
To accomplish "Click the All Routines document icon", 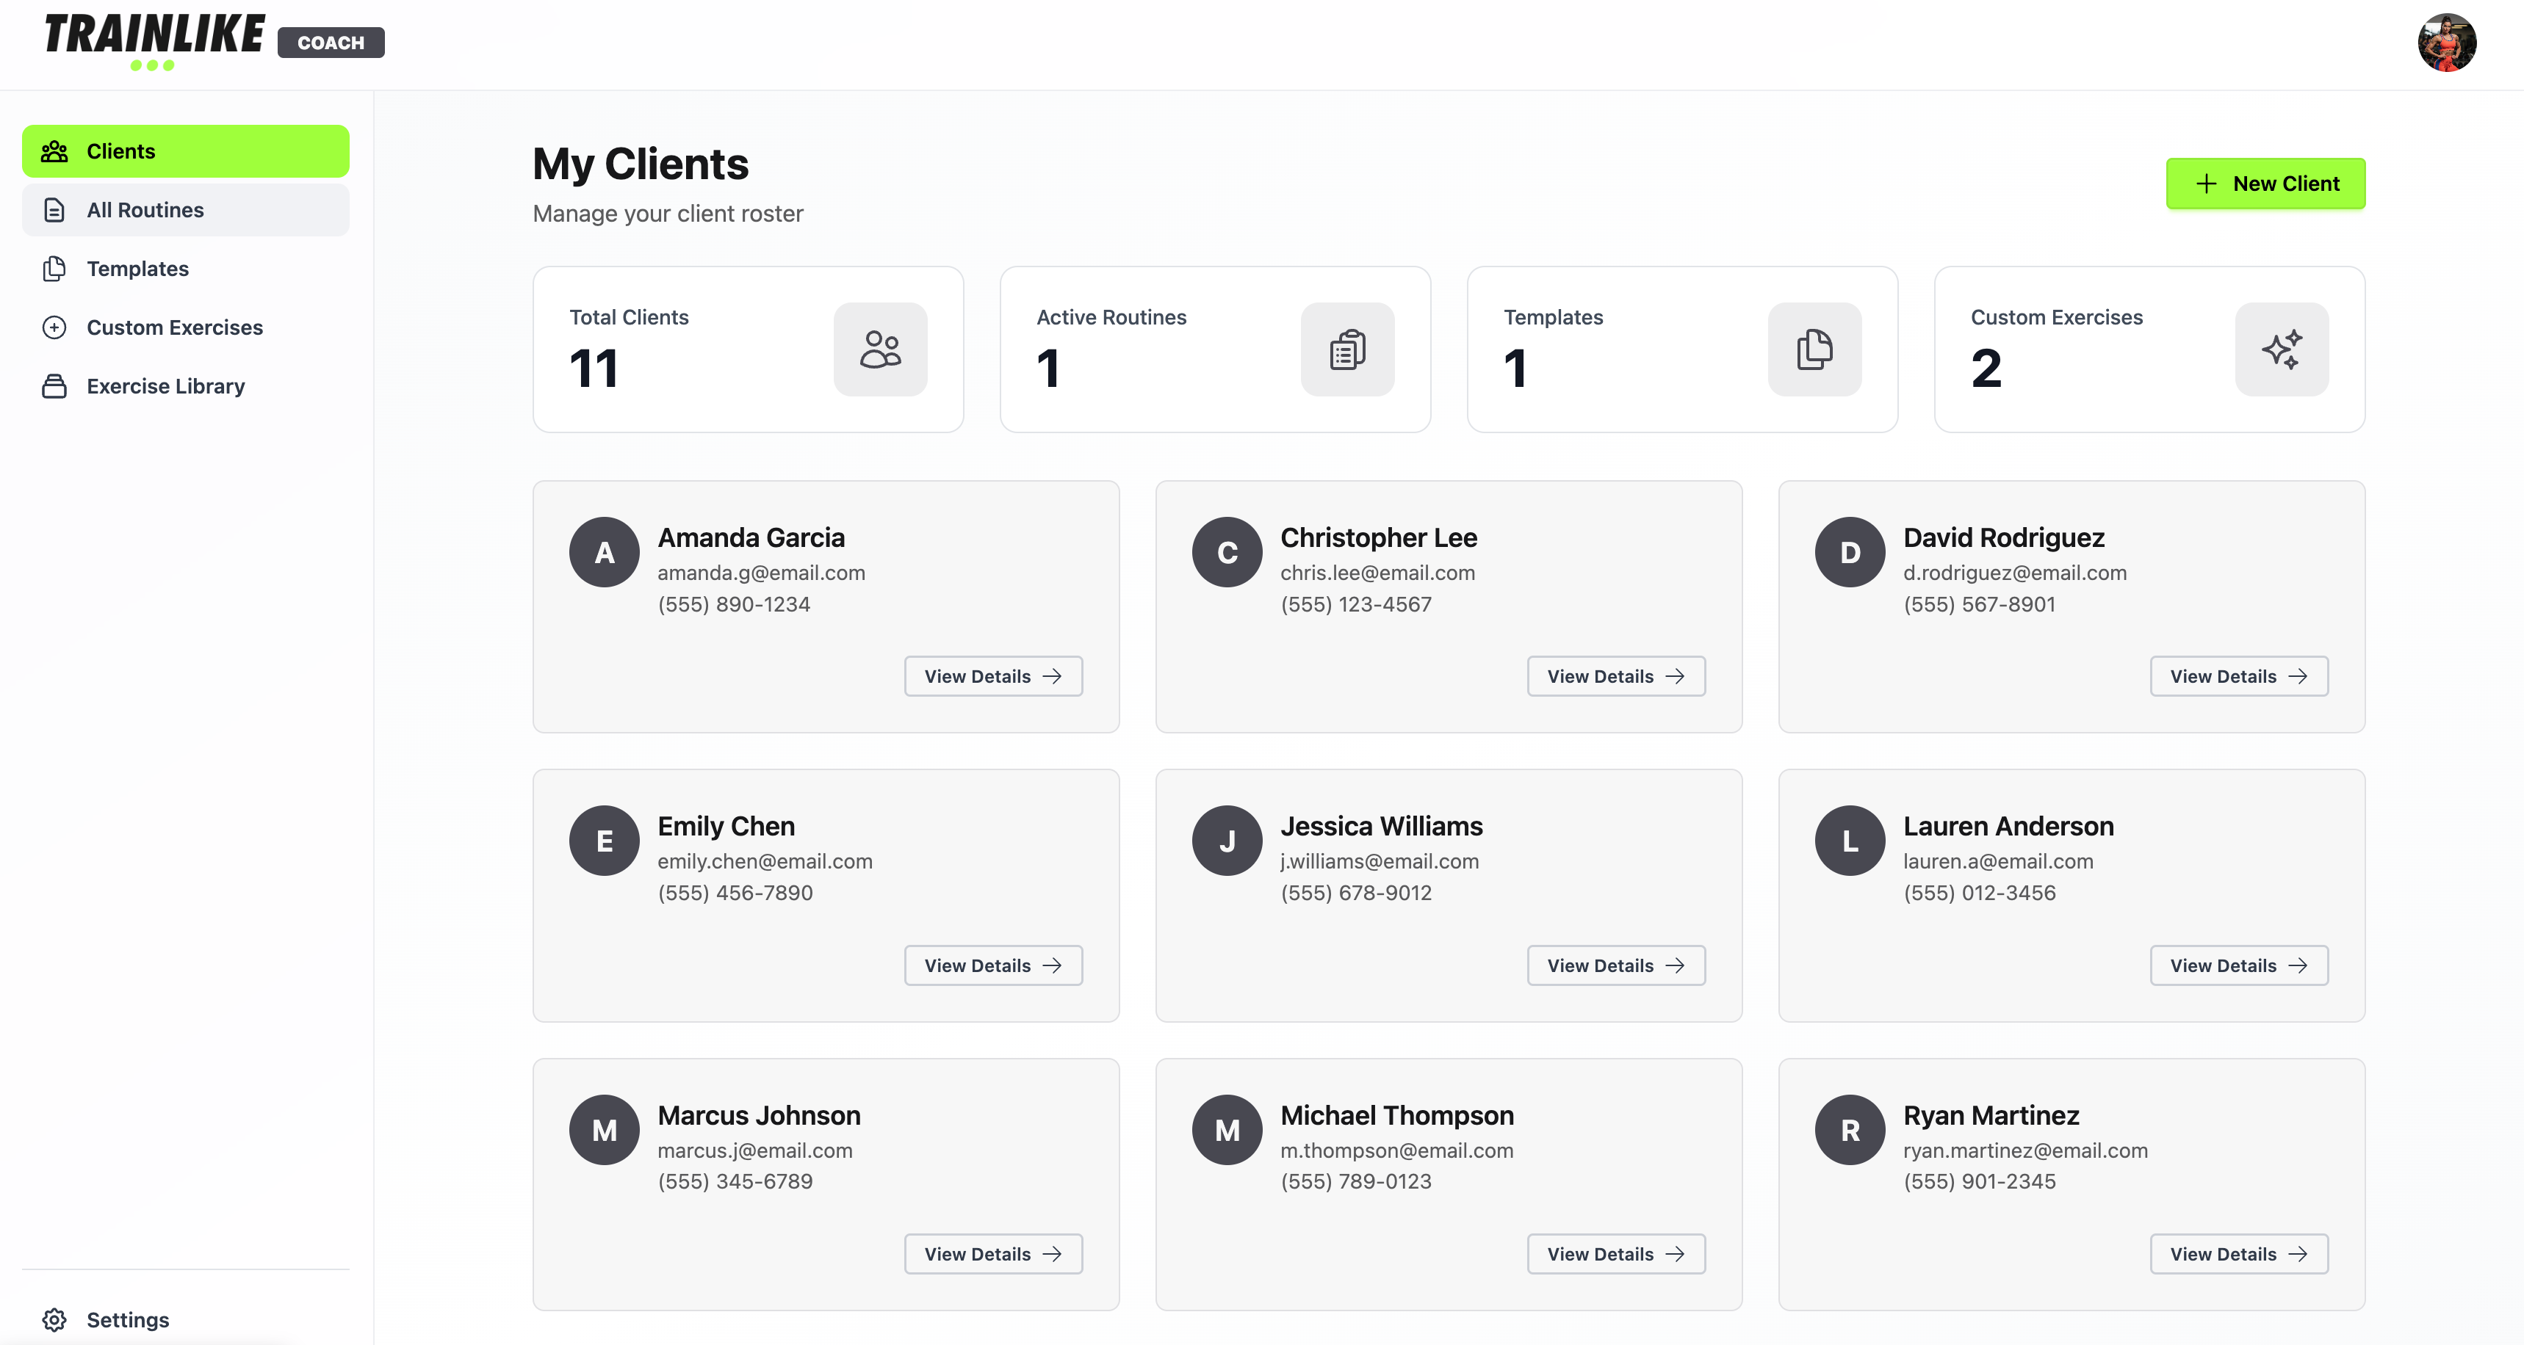I will 54,210.
